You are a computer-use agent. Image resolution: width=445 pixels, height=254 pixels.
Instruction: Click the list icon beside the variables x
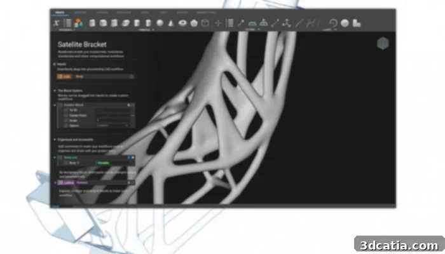point(67,23)
